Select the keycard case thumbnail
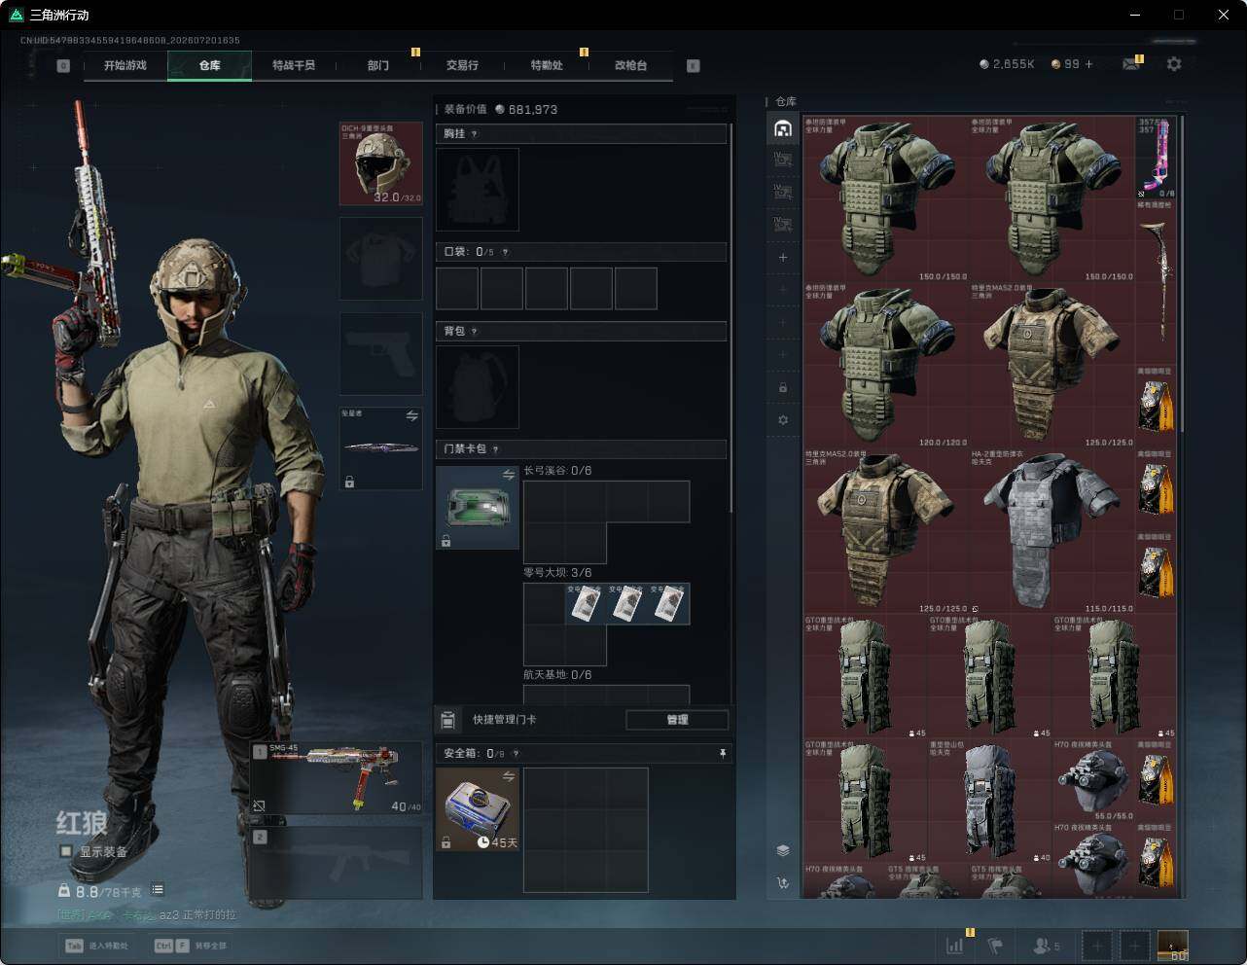The height and width of the screenshot is (965, 1247). pyautogui.click(x=478, y=508)
